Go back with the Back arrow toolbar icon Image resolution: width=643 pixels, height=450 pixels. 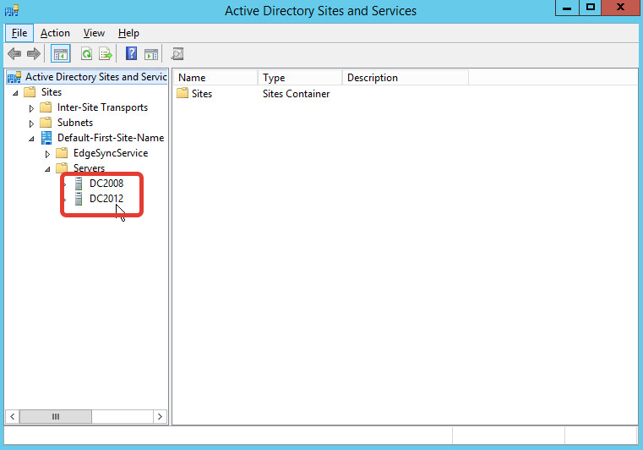(x=14, y=54)
